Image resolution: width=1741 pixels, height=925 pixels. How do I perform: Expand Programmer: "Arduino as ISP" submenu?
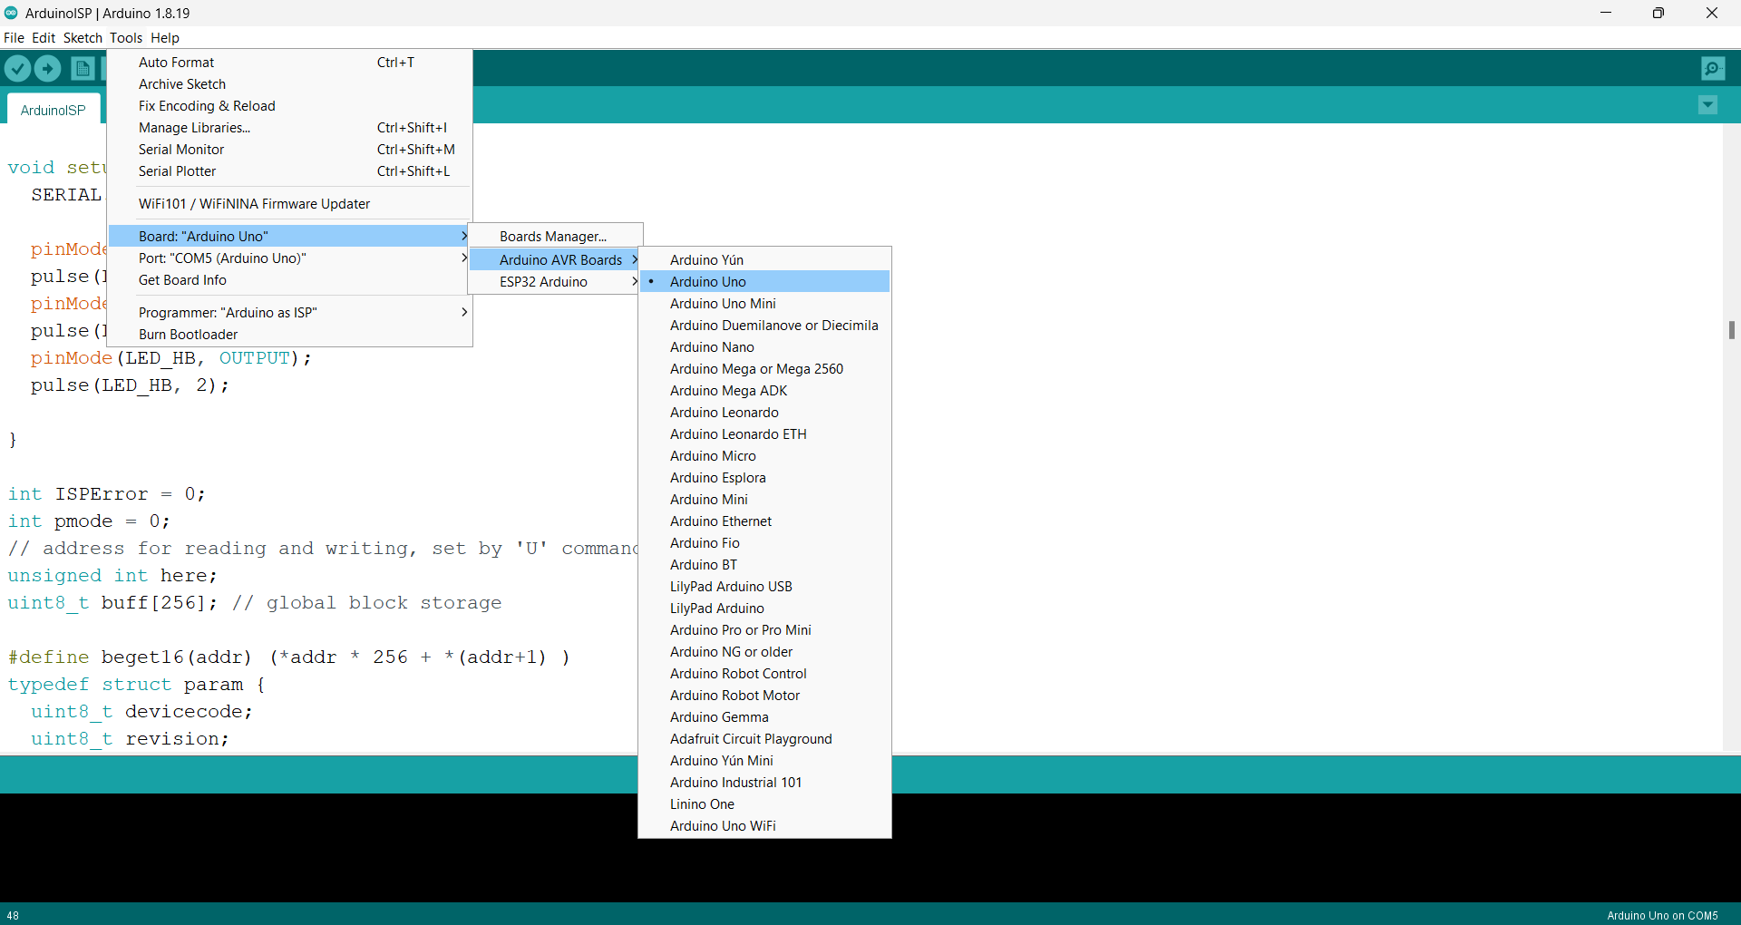pyautogui.click(x=290, y=313)
